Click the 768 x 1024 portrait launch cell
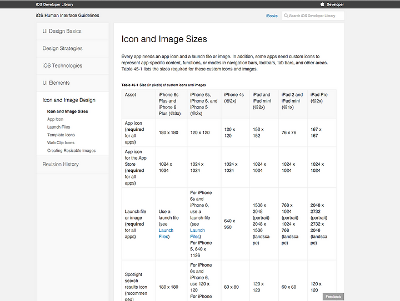 pyautogui.click(x=293, y=224)
